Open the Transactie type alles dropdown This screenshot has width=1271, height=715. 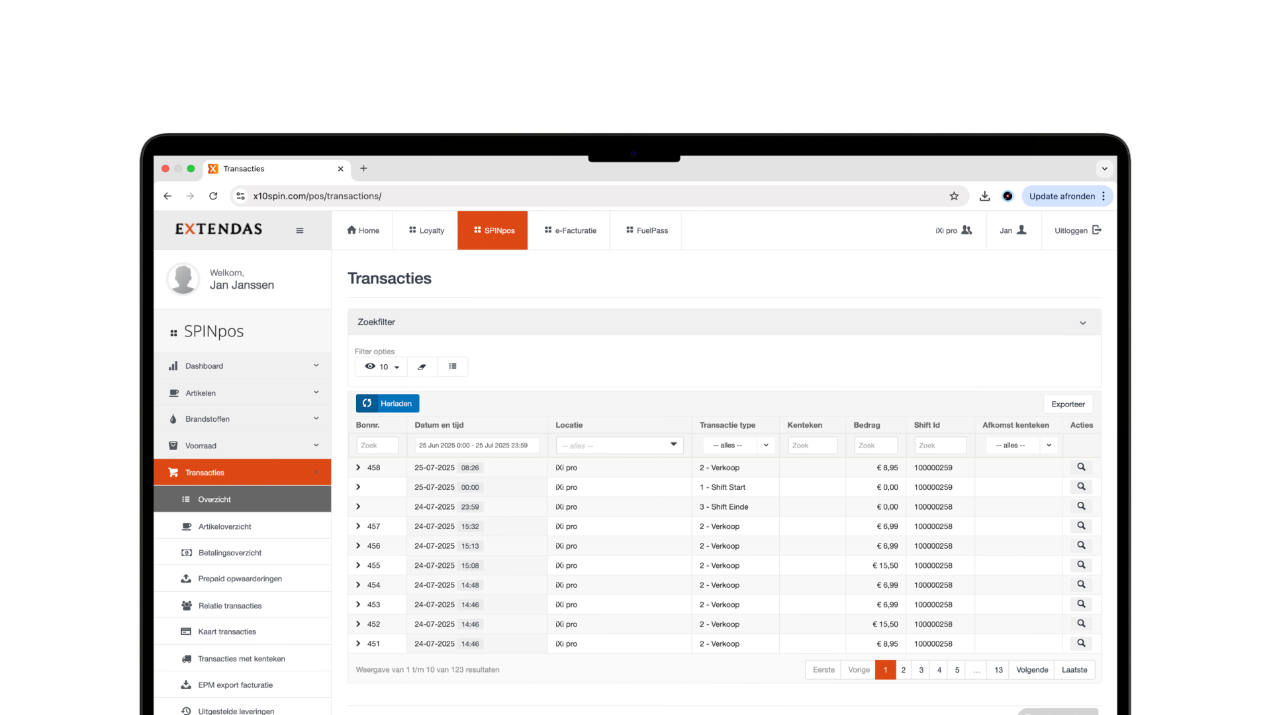coord(736,446)
